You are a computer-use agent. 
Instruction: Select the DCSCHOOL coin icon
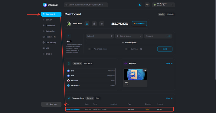coord(69,86)
